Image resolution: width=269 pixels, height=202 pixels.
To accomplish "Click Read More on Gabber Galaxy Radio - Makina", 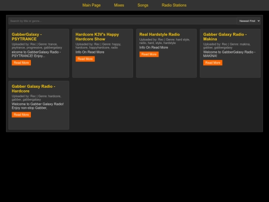I will tap(213, 63).
